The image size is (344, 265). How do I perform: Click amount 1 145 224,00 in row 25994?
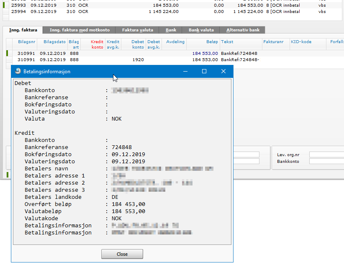point(164,12)
